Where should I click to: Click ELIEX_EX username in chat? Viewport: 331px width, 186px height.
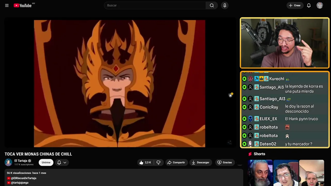(268, 119)
